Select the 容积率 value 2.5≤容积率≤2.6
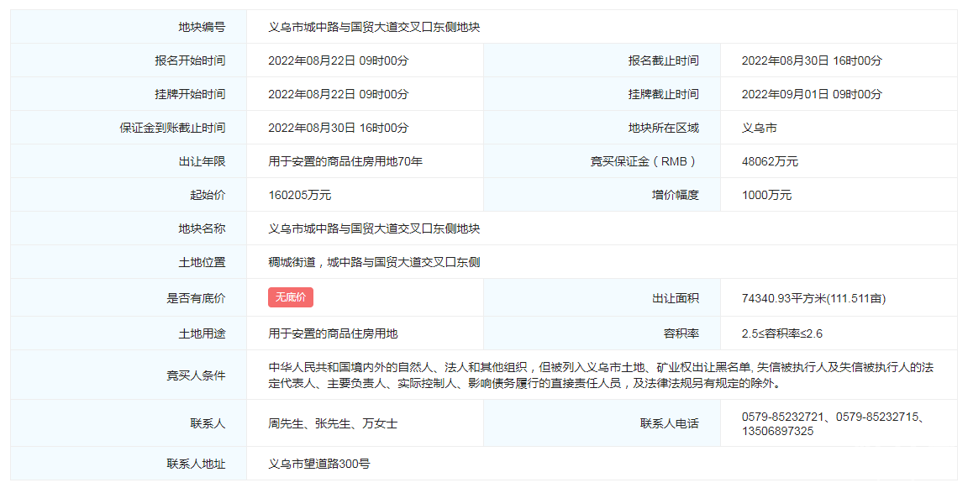This screenshot has height=488, width=968. click(x=781, y=333)
